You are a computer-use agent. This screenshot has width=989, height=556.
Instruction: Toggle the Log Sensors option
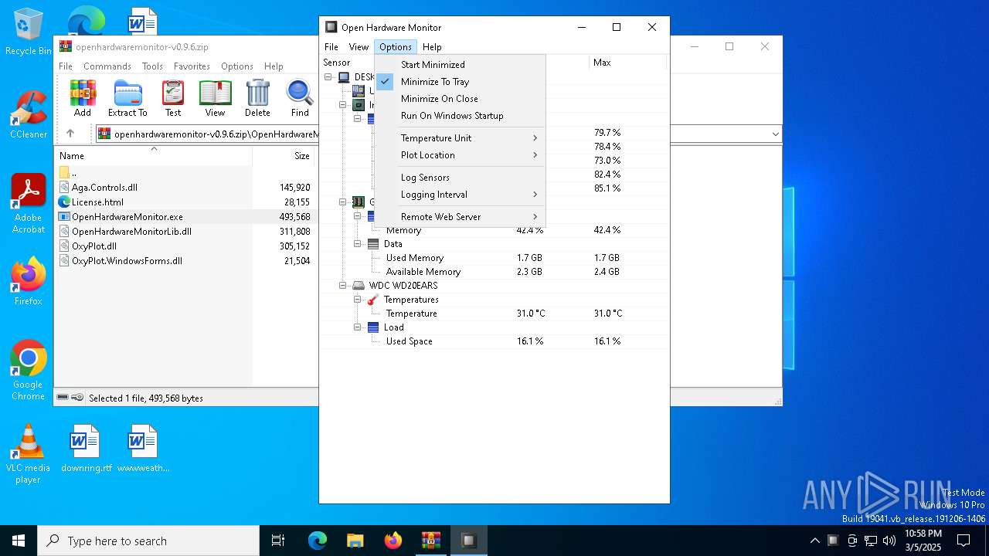pyautogui.click(x=460, y=178)
